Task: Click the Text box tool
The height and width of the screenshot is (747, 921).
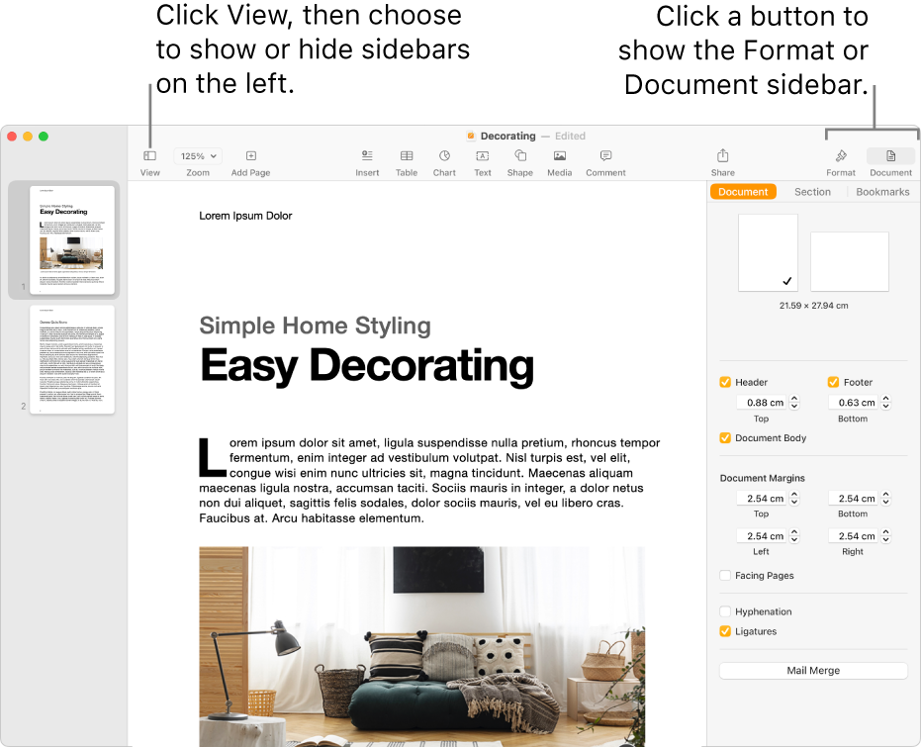Action: (x=482, y=155)
